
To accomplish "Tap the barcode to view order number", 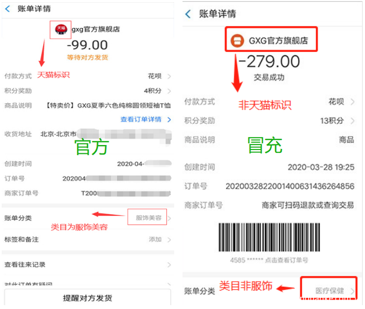I will click(269, 237).
